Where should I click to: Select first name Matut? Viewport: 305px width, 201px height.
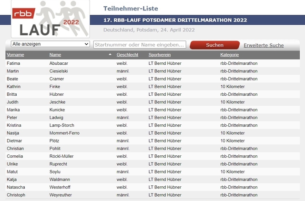point(12,172)
